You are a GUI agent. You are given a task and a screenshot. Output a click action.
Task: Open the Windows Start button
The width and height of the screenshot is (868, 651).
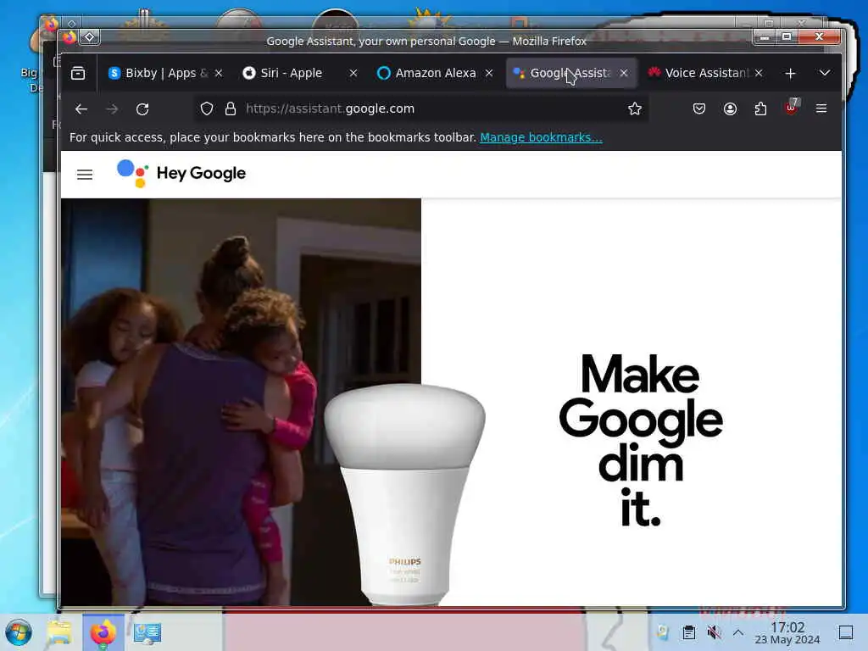point(19,632)
